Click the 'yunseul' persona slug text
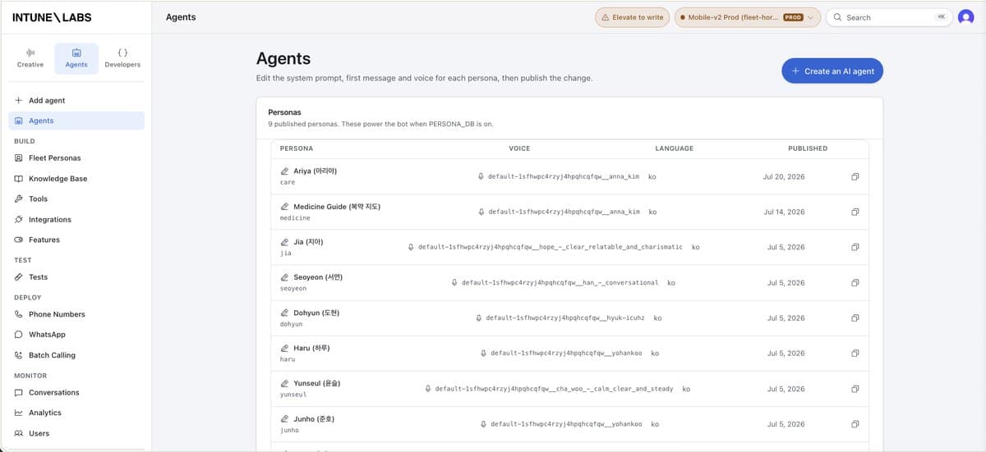986x452 pixels. click(x=293, y=395)
